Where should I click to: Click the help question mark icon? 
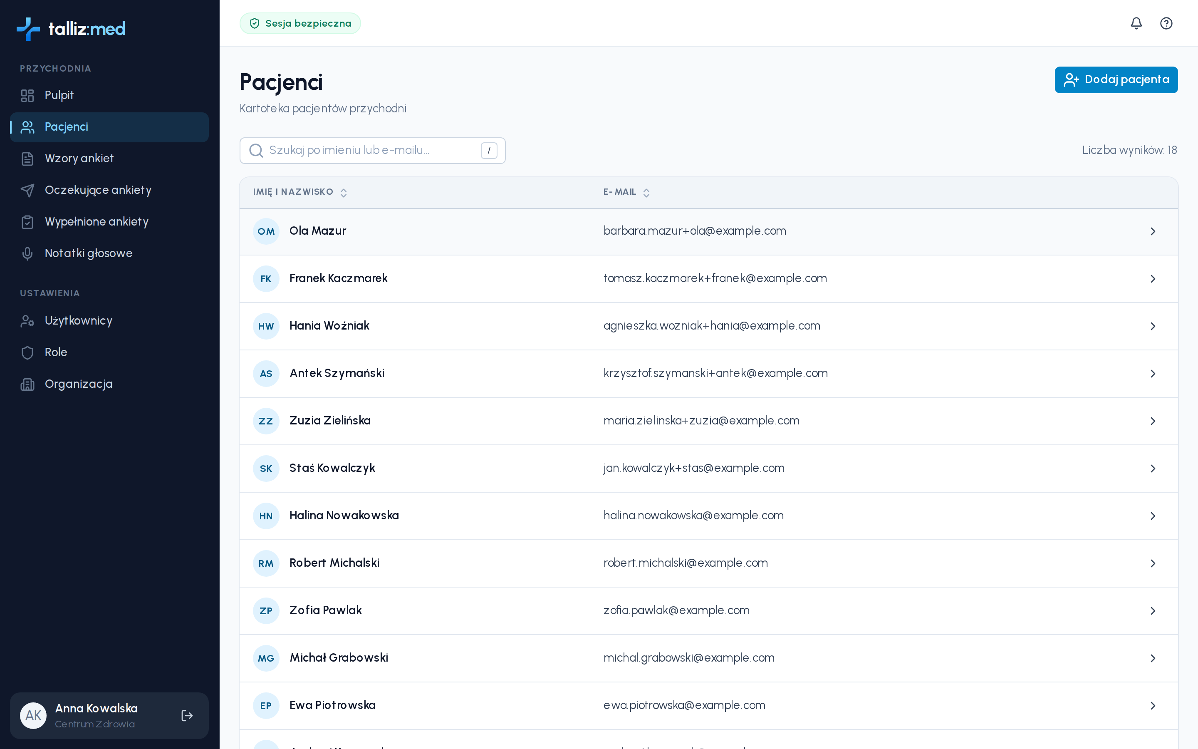pyautogui.click(x=1166, y=23)
